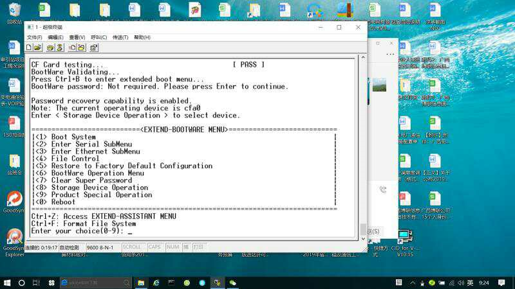Click the Cortana circle on taskbar
Image resolution: width=515 pixels, height=289 pixels.
(x=22, y=283)
